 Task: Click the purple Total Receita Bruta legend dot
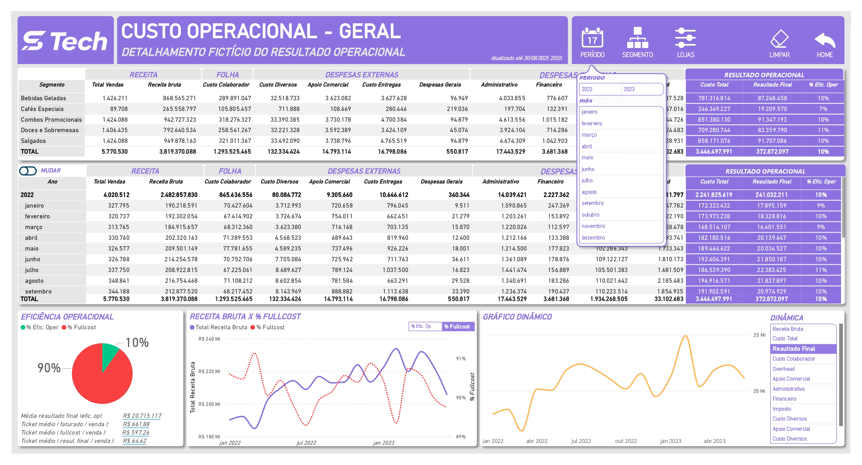[x=192, y=327]
